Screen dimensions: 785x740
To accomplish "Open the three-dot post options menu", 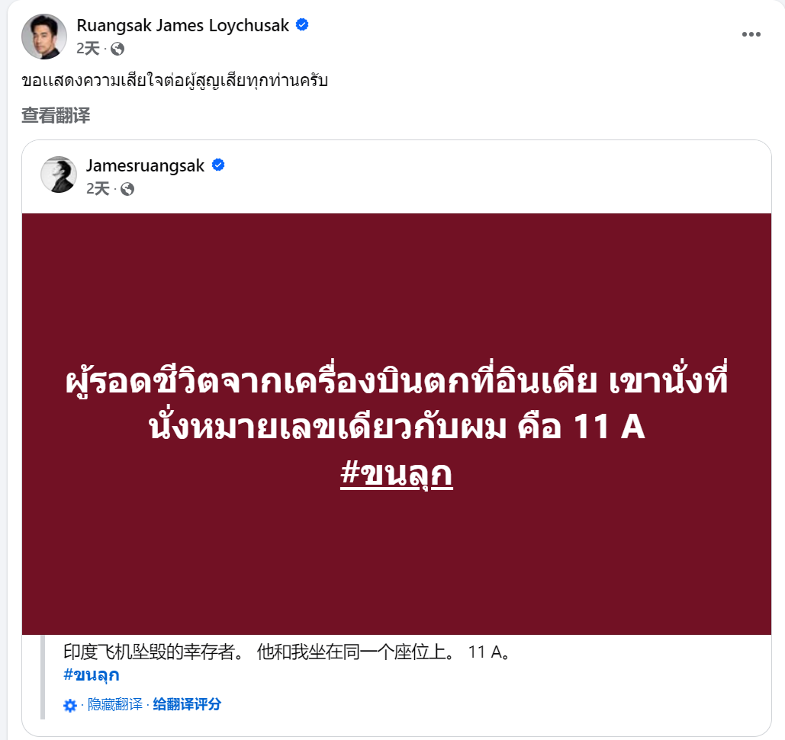I will tap(751, 34).
